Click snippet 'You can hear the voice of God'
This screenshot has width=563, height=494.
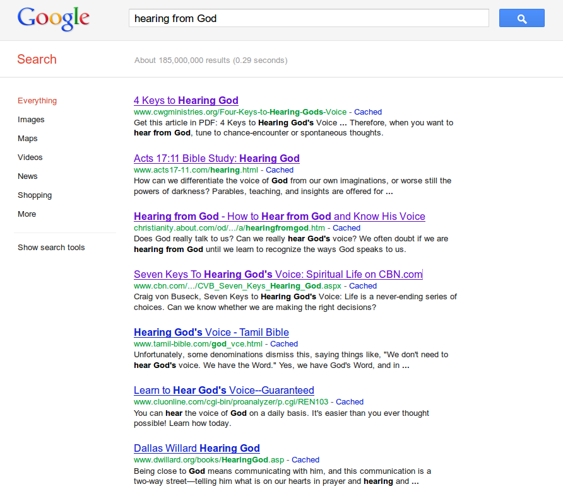(281, 418)
